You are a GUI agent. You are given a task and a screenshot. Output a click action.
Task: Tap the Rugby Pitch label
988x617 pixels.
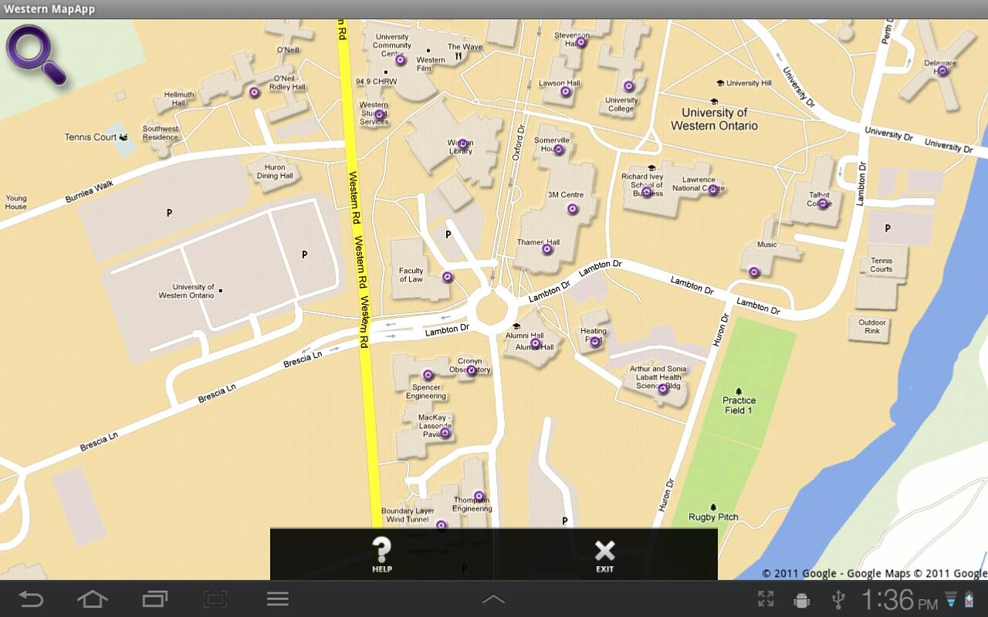click(713, 517)
